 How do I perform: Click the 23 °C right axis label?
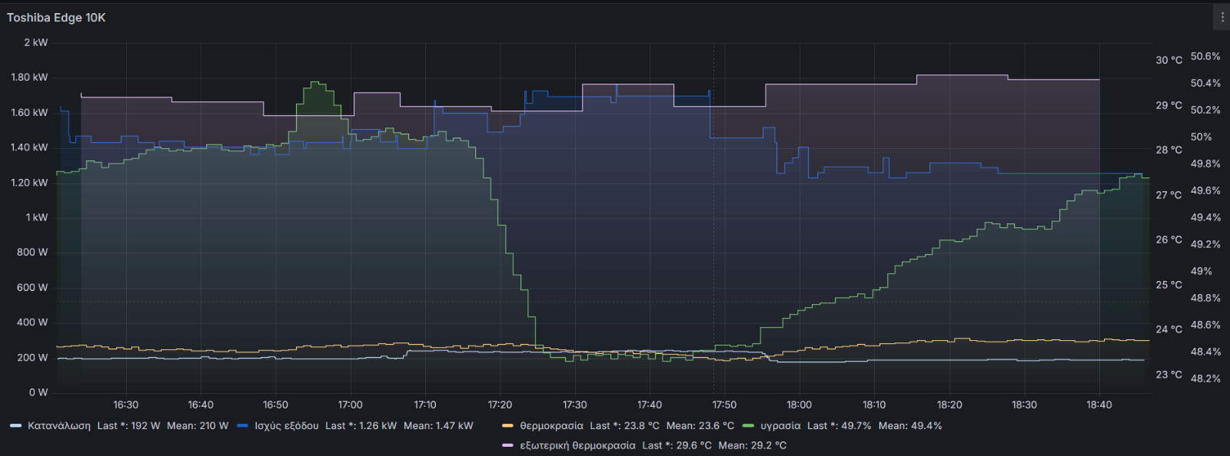pyautogui.click(x=1168, y=375)
